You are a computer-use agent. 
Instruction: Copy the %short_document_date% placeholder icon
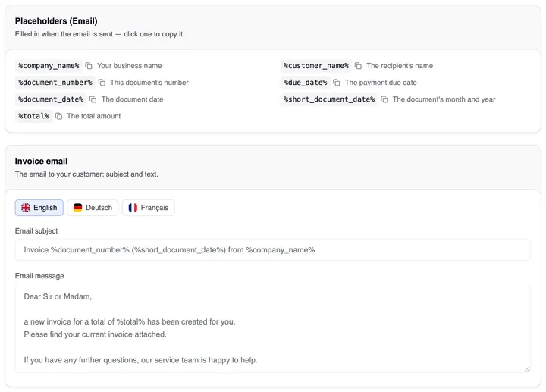click(x=384, y=99)
